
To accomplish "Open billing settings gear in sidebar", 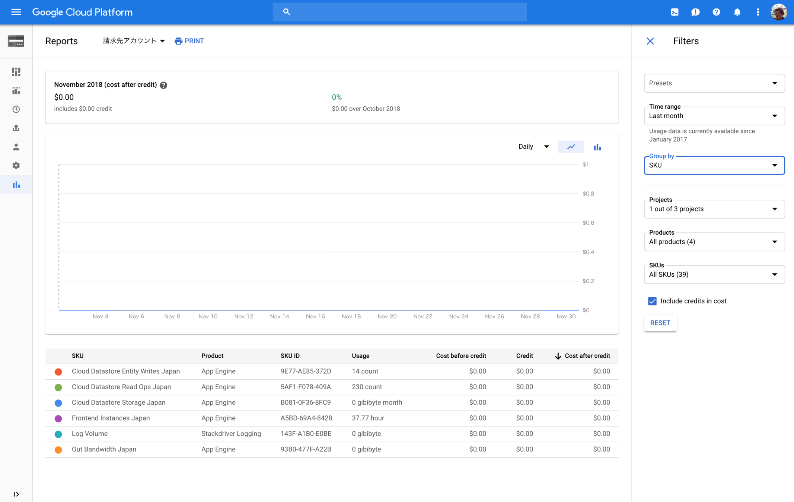I will pyautogui.click(x=16, y=165).
